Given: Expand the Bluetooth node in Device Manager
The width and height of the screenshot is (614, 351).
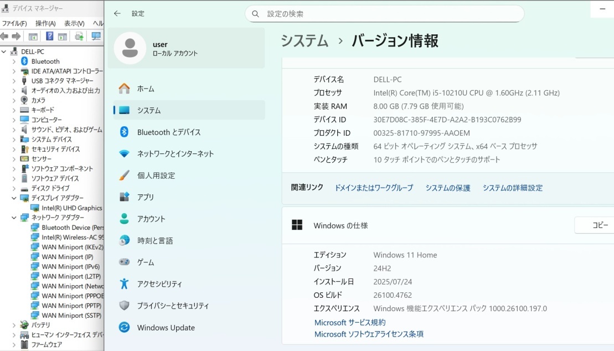Looking at the screenshot, I should click(14, 61).
